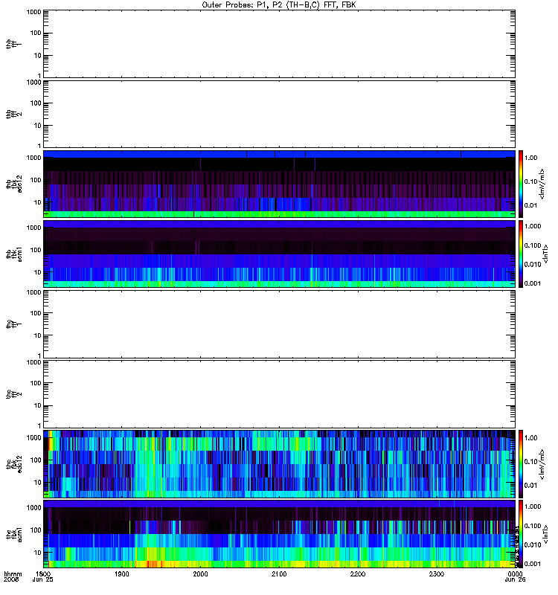Click the 0.100 tick on thb scm1 colorbar
This screenshot has height=595, width=558.
[x=533, y=245]
